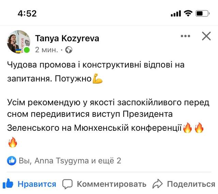This screenshot has width=218, height=194.
Task: Tap the battery status bar icon
Action: click(204, 14)
